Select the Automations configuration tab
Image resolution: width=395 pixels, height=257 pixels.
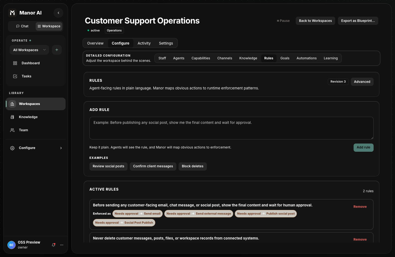[x=307, y=58]
